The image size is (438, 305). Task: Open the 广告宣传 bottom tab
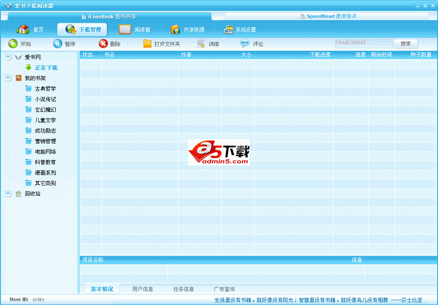click(x=224, y=289)
